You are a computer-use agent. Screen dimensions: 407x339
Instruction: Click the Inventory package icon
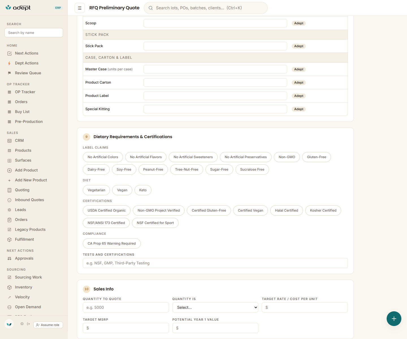point(9,287)
